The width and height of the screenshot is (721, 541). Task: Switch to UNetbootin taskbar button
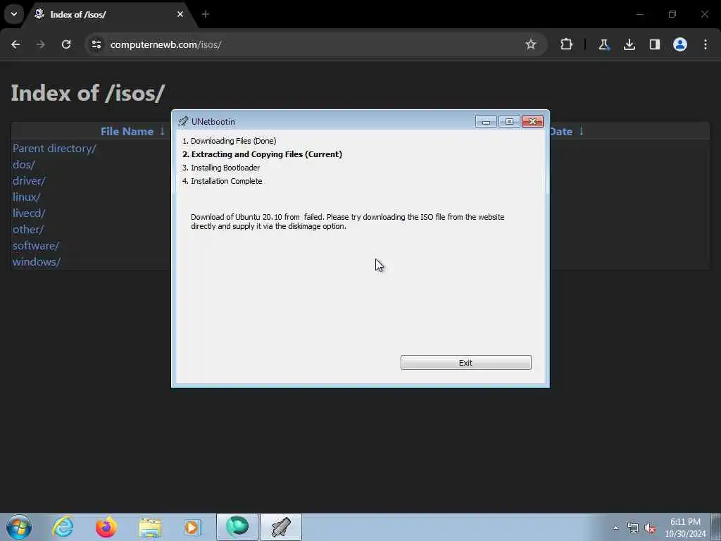point(281,527)
